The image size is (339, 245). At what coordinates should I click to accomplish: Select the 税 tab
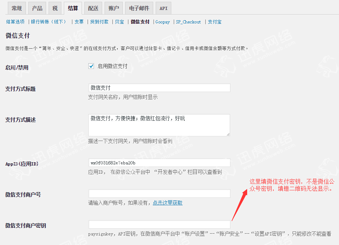(55, 8)
